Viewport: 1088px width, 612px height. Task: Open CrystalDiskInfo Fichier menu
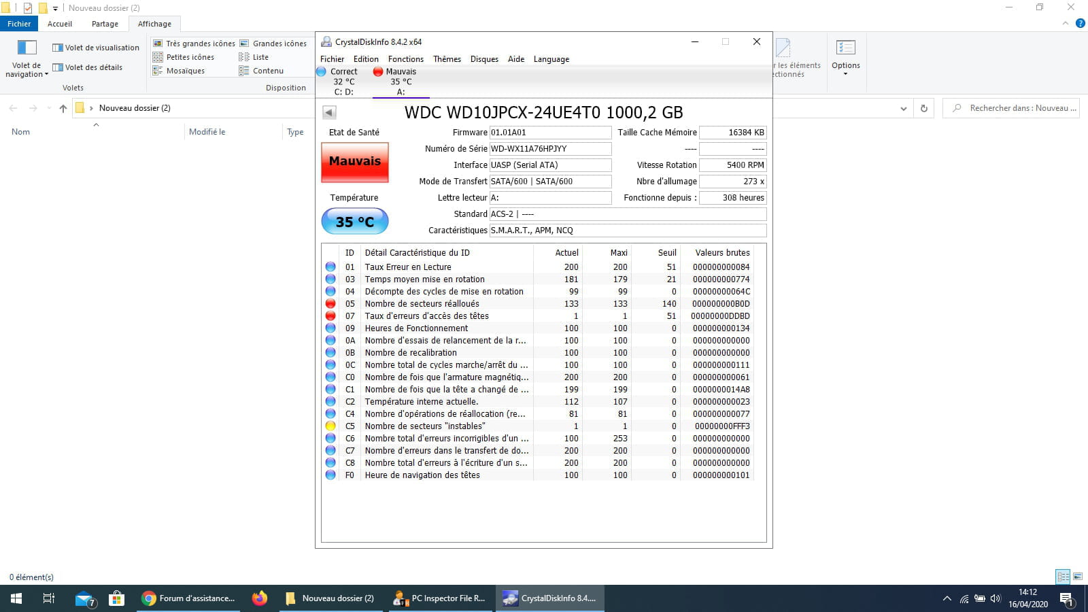[x=332, y=59]
